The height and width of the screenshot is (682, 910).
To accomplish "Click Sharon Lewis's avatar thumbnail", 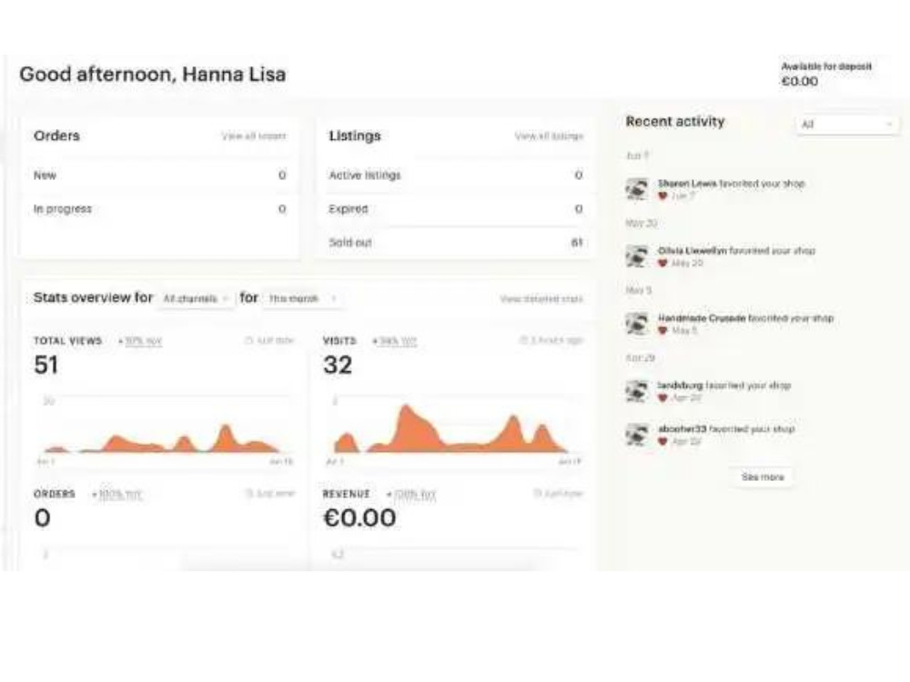I will point(637,189).
